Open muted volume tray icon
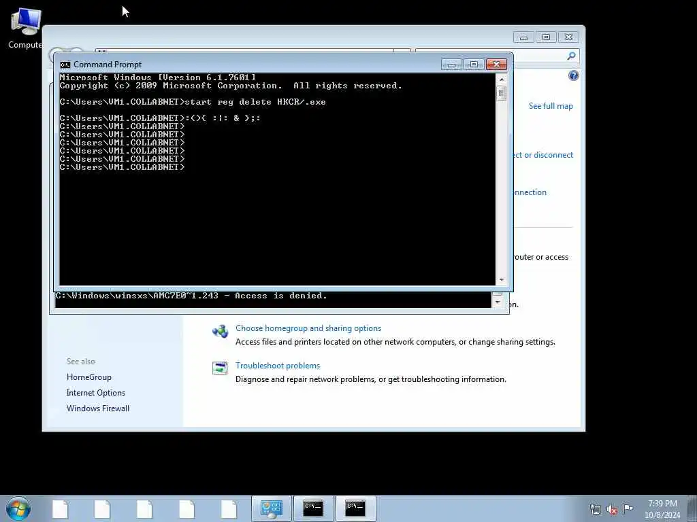 coord(612,510)
